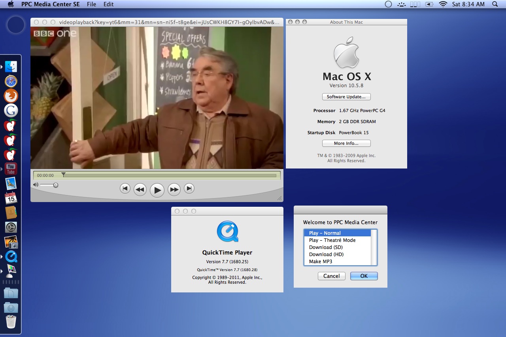Screen dimensions: 506x337
Task: Launch Safari from the dock
Action: pyautogui.click(x=11, y=81)
